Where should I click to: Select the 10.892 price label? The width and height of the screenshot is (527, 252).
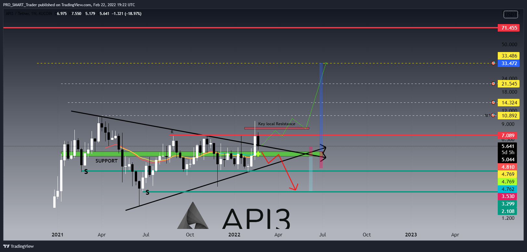point(509,116)
